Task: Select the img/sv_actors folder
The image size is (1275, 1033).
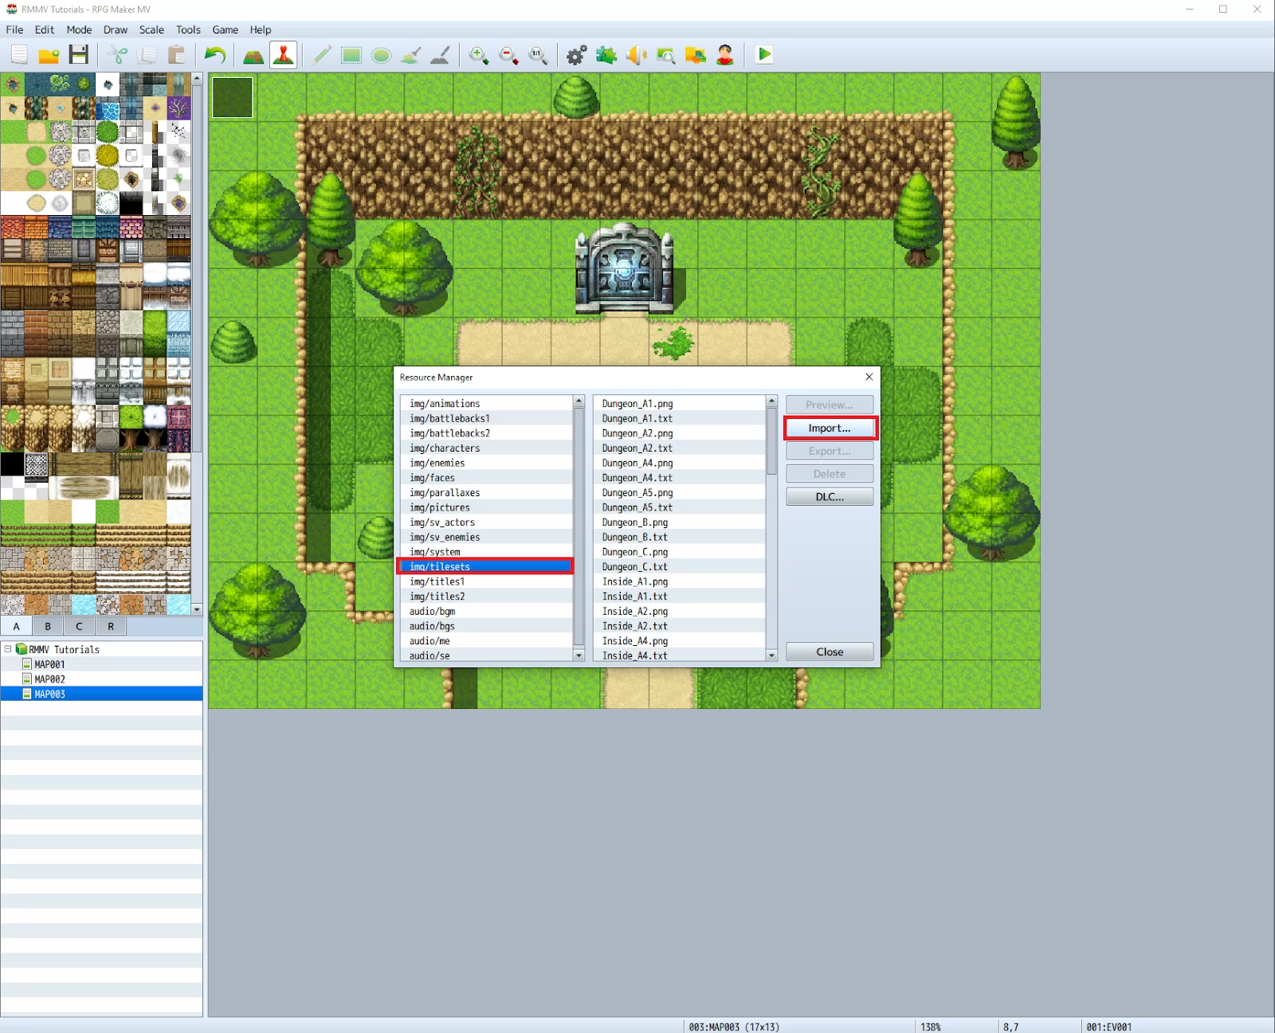Action: point(485,522)
